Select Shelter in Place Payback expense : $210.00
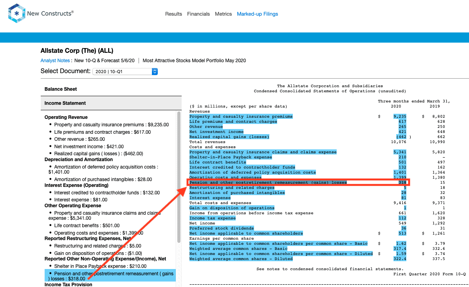Viewport: 469px width, 287px height. [100, 266]
